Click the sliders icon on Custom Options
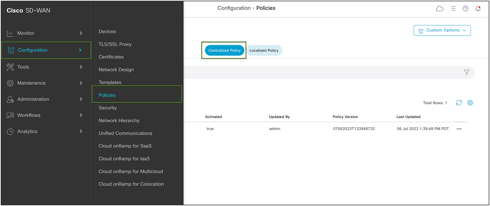This screenshot has width=490, height=206. coord(421,31)
